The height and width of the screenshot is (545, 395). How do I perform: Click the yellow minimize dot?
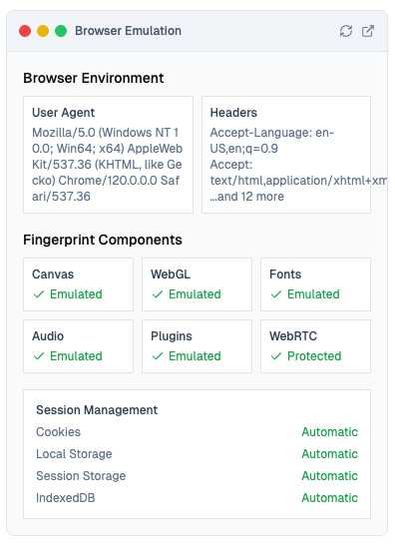click(43, 31)
